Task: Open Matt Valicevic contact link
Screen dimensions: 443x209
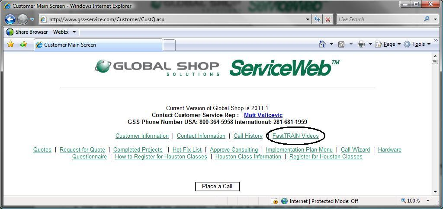Action: [263, 115]
